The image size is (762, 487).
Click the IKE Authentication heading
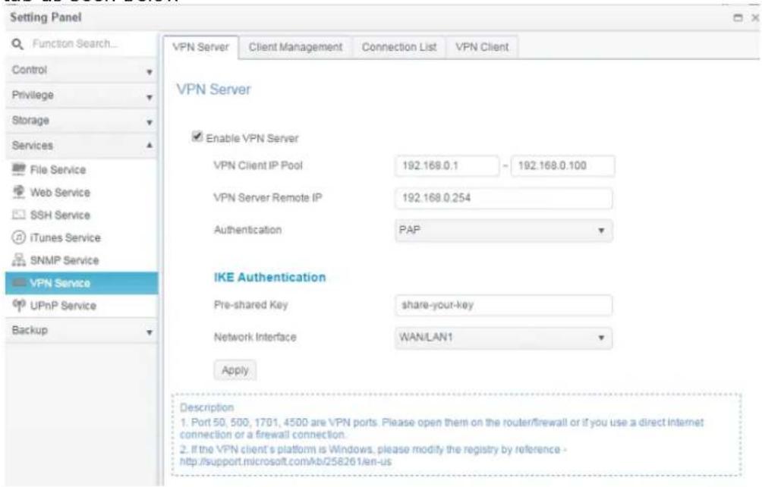[269, 277]
